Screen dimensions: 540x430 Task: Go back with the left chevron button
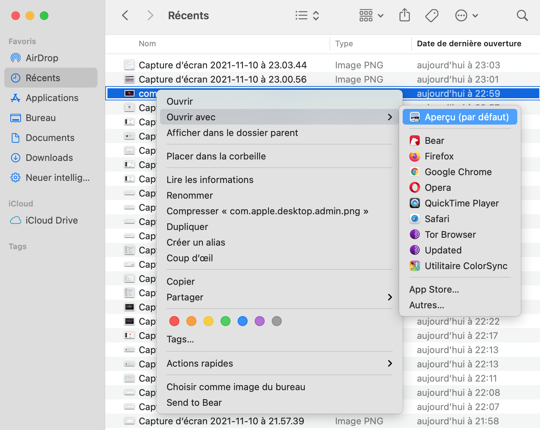point(125,16)
